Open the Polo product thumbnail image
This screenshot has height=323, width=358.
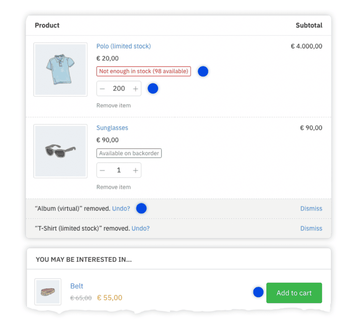click(x=60, y=69)
